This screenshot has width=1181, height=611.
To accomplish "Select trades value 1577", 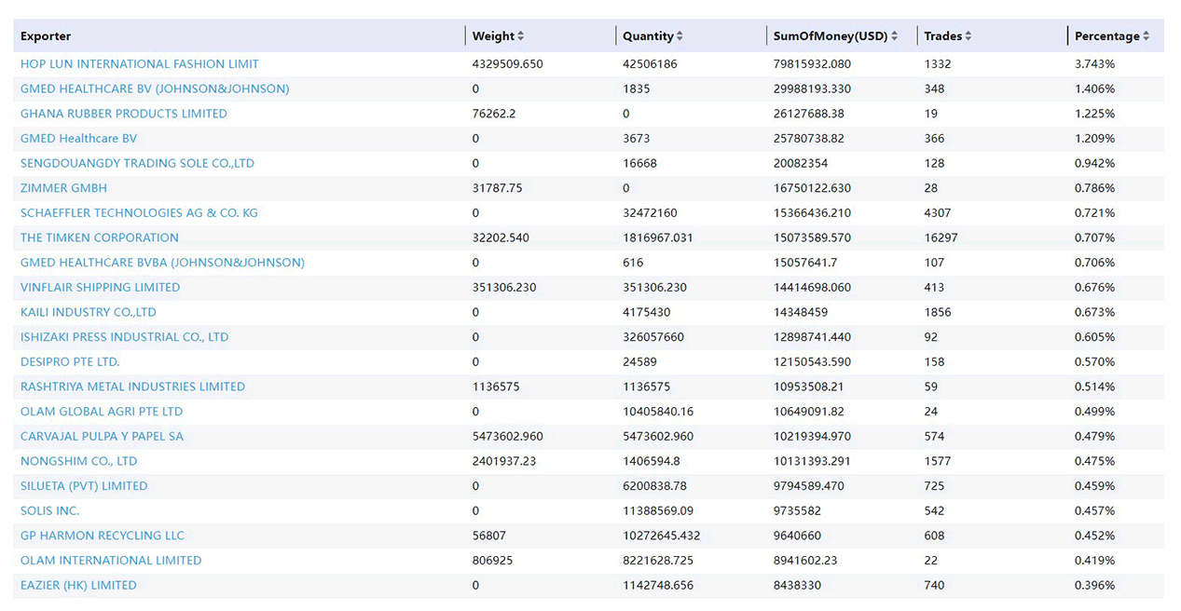I will pyautogui.click(x=938, y=461).
